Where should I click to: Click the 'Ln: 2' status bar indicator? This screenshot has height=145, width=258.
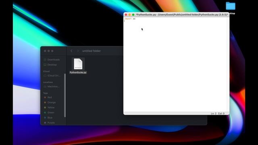click(x=214, y=114)
